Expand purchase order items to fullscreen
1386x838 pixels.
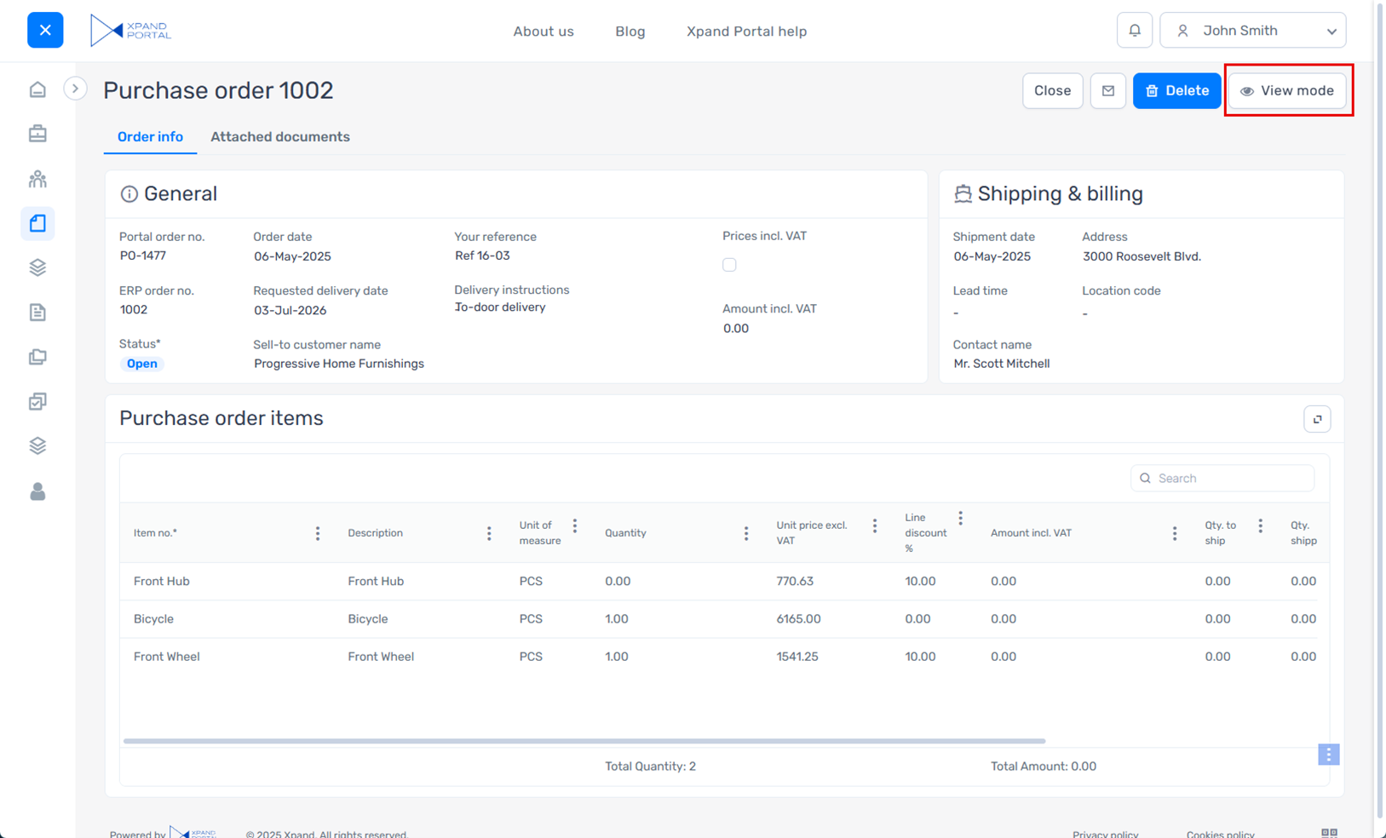[1317, 419]
